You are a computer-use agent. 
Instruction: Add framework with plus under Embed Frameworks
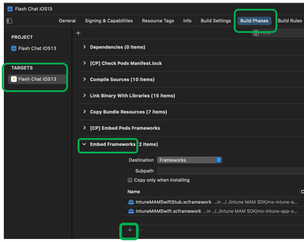click(x=130, y=230)
